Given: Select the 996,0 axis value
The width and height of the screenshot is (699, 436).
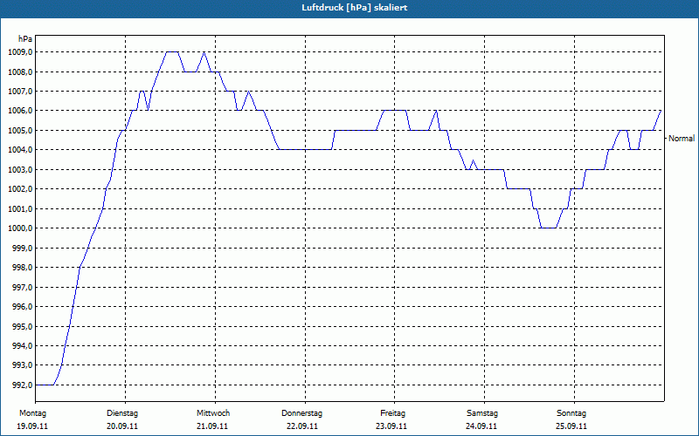Looking at the screenshot, I should [23, 307].
